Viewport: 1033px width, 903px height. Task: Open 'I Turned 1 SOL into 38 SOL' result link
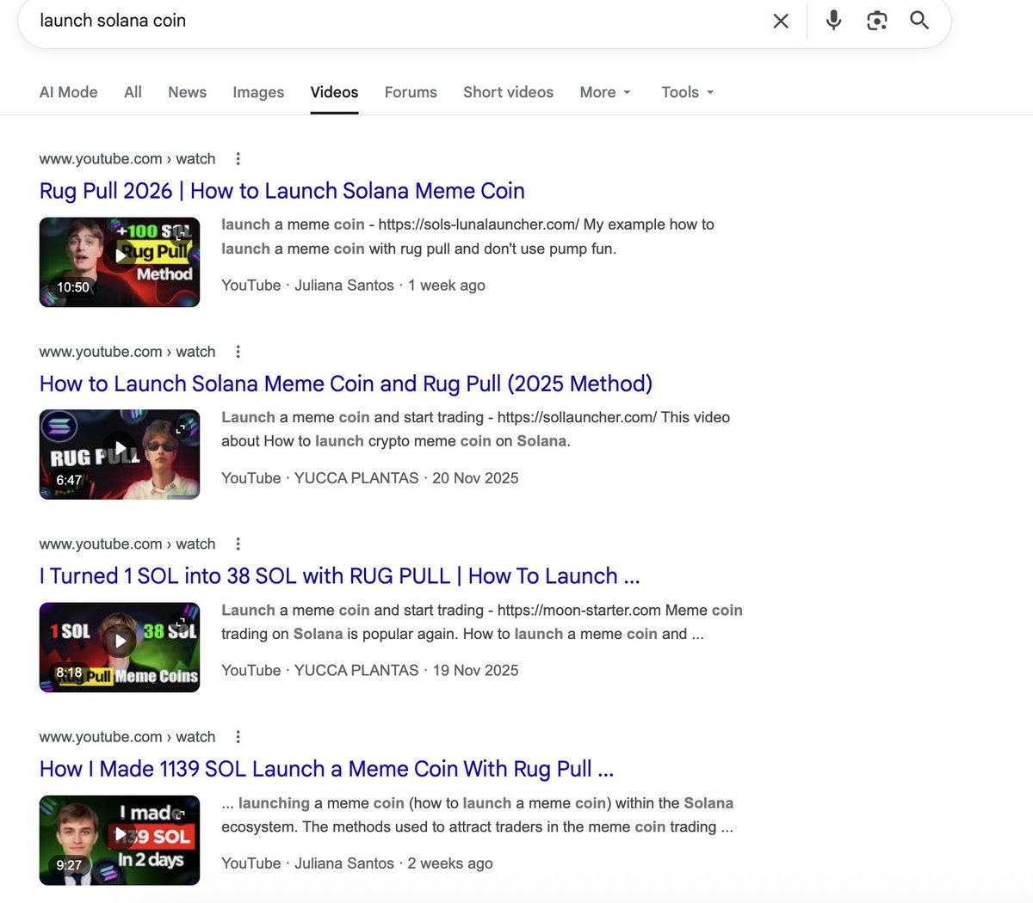pyautogui.click(x=340, y=576)
